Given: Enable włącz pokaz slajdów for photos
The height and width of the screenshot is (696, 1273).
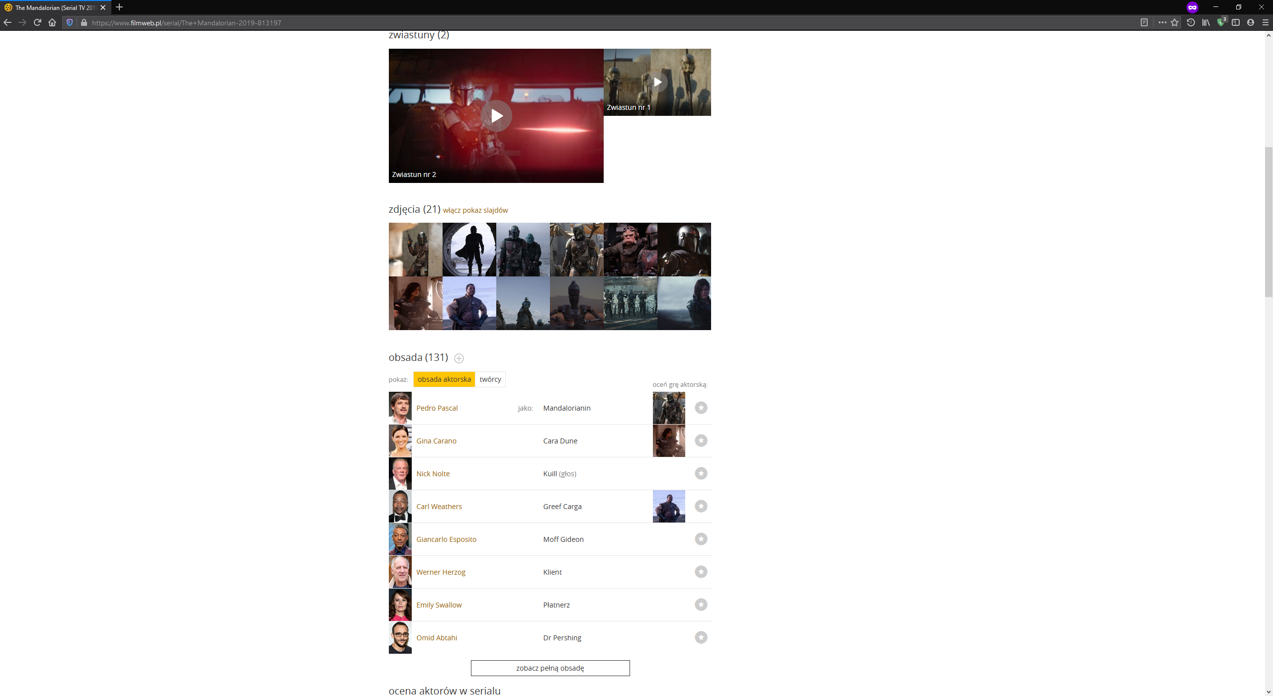Looking at the screenshot, I should coord(475,210).
